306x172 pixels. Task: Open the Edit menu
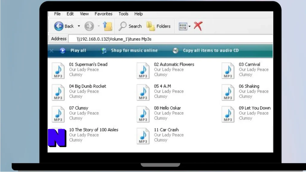point(70,14)
